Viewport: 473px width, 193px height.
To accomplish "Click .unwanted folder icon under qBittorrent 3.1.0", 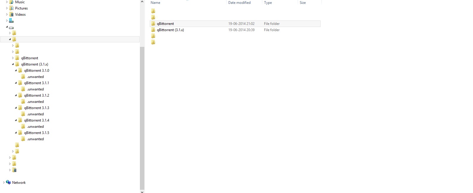I will pyautogui.click(x=23, y=77).
